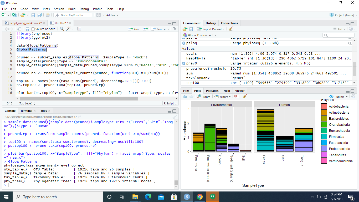Open the Addins dropdown
This screenshot has height=202, width=359.
112,15
